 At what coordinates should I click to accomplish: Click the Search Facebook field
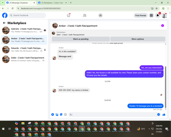27,15
